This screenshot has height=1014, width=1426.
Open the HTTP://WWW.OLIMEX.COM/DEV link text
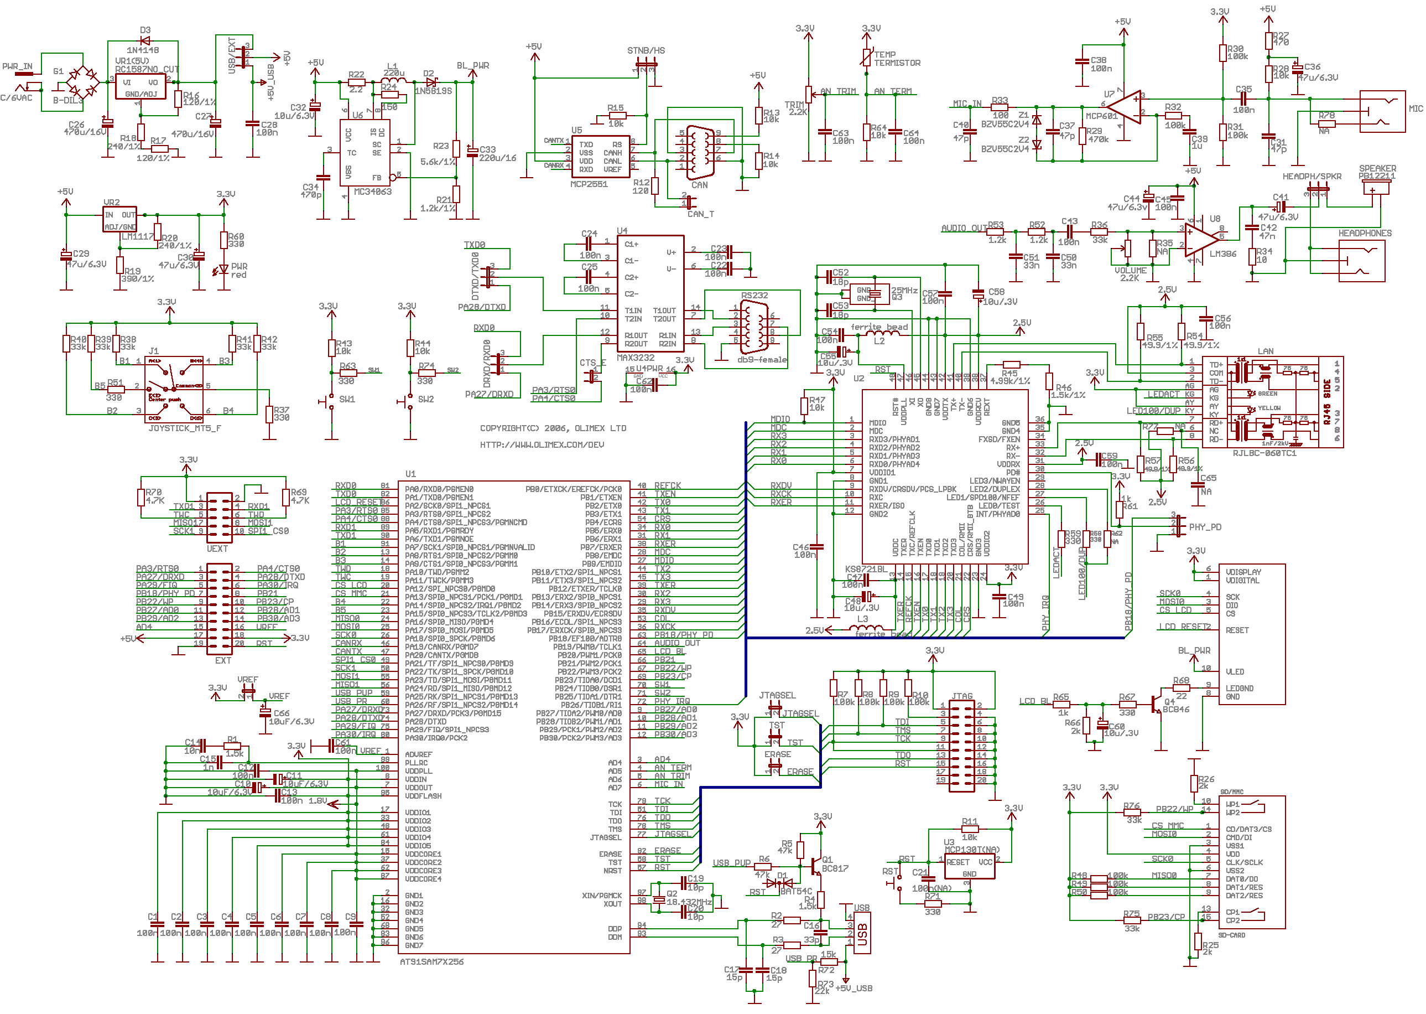(542, 445)
